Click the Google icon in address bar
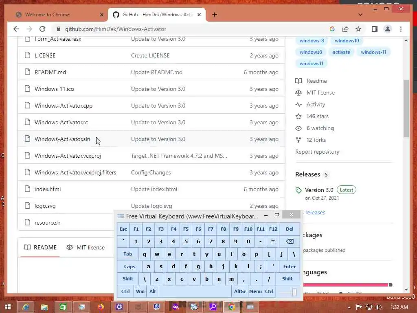The width and height of the screenshot is (417, 313). 332,29
